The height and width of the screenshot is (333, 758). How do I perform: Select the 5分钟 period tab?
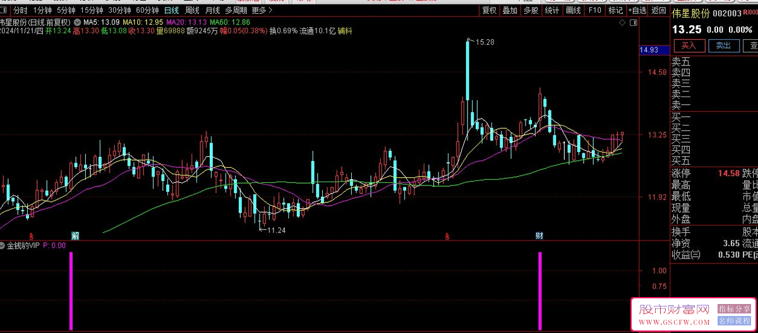[66, 10]
